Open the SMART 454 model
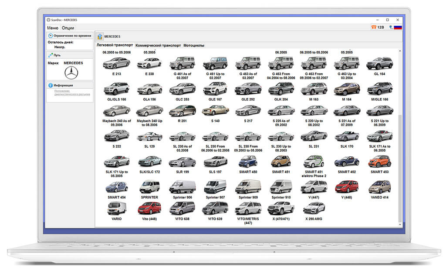Image resolution: width=446 pixels, height=272 pixels. [x=116, y=187]
